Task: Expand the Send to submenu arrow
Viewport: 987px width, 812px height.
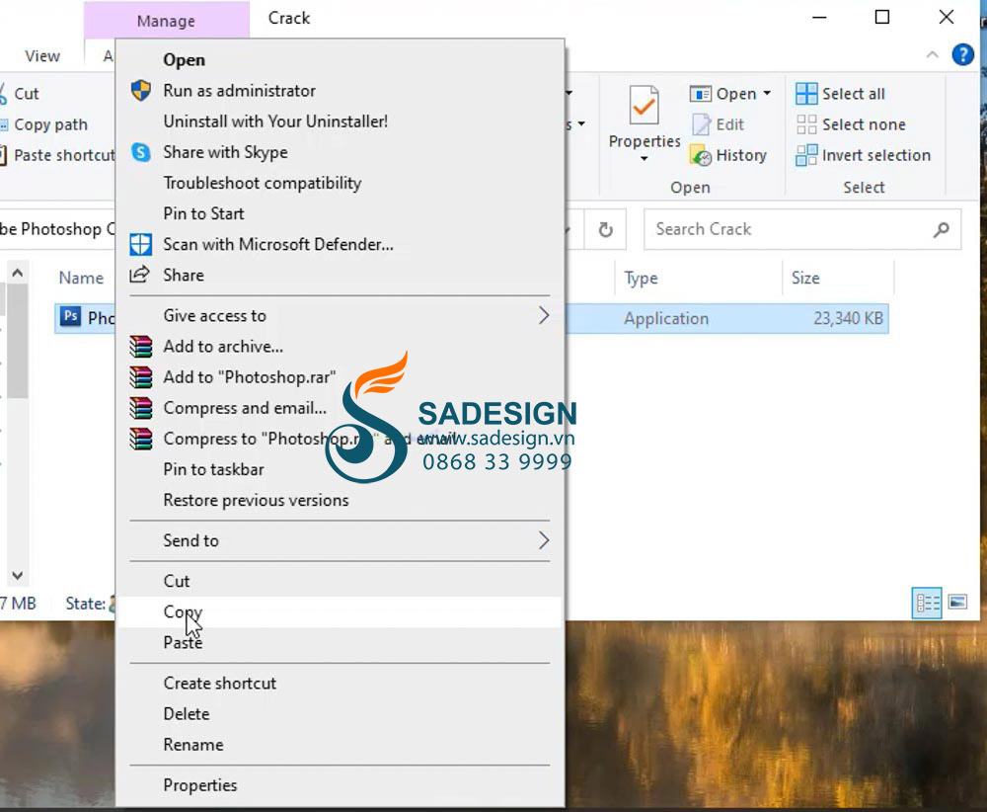Action: 544,540
